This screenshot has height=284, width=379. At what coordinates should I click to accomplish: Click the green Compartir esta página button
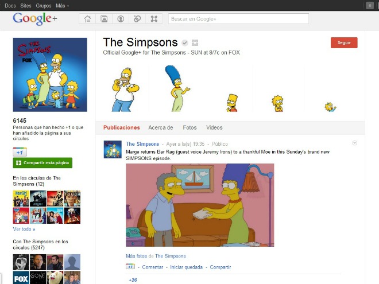[42, 163]
